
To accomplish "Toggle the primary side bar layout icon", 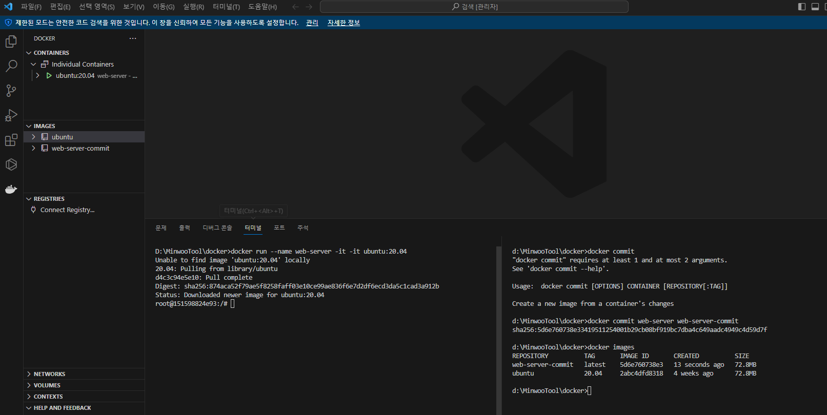I will click(802, 7).
